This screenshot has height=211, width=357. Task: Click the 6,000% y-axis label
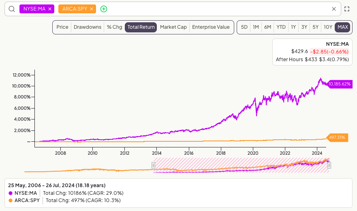pos(22,109)
